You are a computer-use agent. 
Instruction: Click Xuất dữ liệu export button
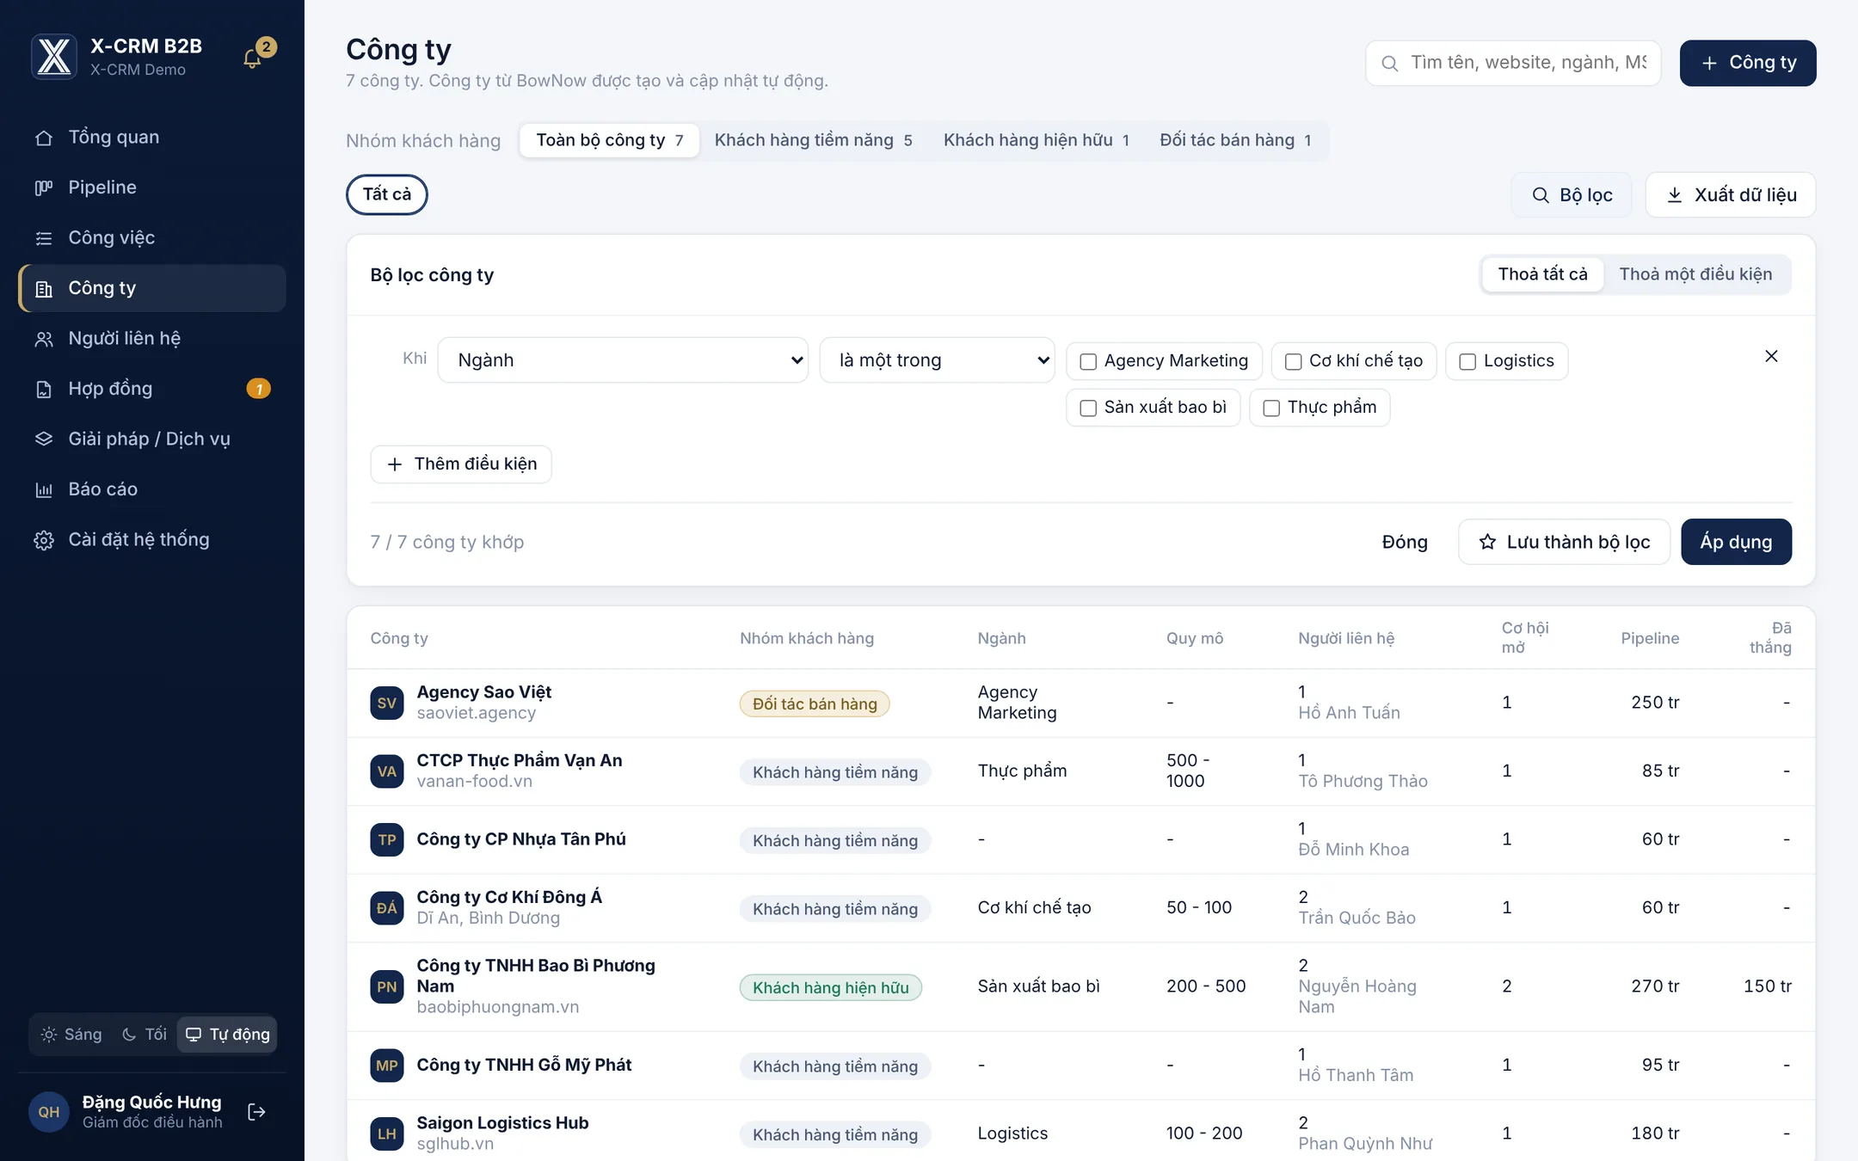click(x=1731, y=195)
